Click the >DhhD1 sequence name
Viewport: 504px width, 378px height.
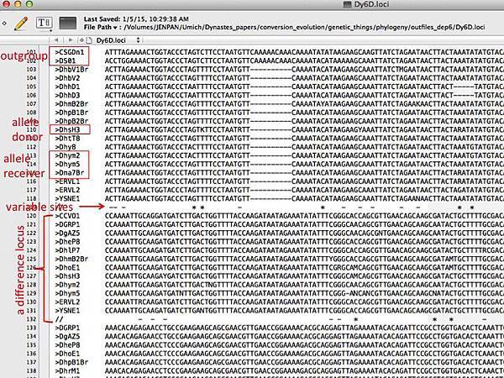[67, 87]
